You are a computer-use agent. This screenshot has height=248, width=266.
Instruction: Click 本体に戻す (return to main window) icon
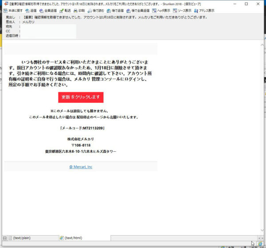tap(5, 11)
